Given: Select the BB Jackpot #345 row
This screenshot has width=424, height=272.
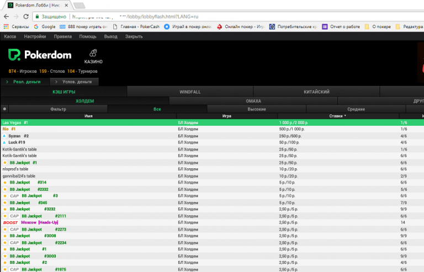Looking at the screenshot, I should pyautogui.click(x=212, y=202).
